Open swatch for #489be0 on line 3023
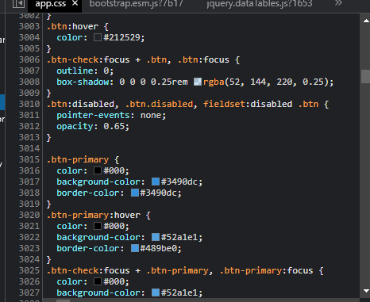370x302 pixels. pos(135,248)
